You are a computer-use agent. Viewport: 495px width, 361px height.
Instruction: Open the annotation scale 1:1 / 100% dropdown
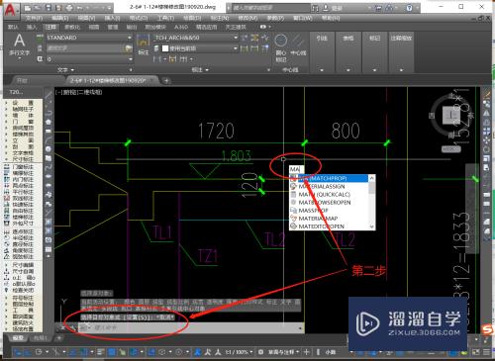tap(239, 352)
